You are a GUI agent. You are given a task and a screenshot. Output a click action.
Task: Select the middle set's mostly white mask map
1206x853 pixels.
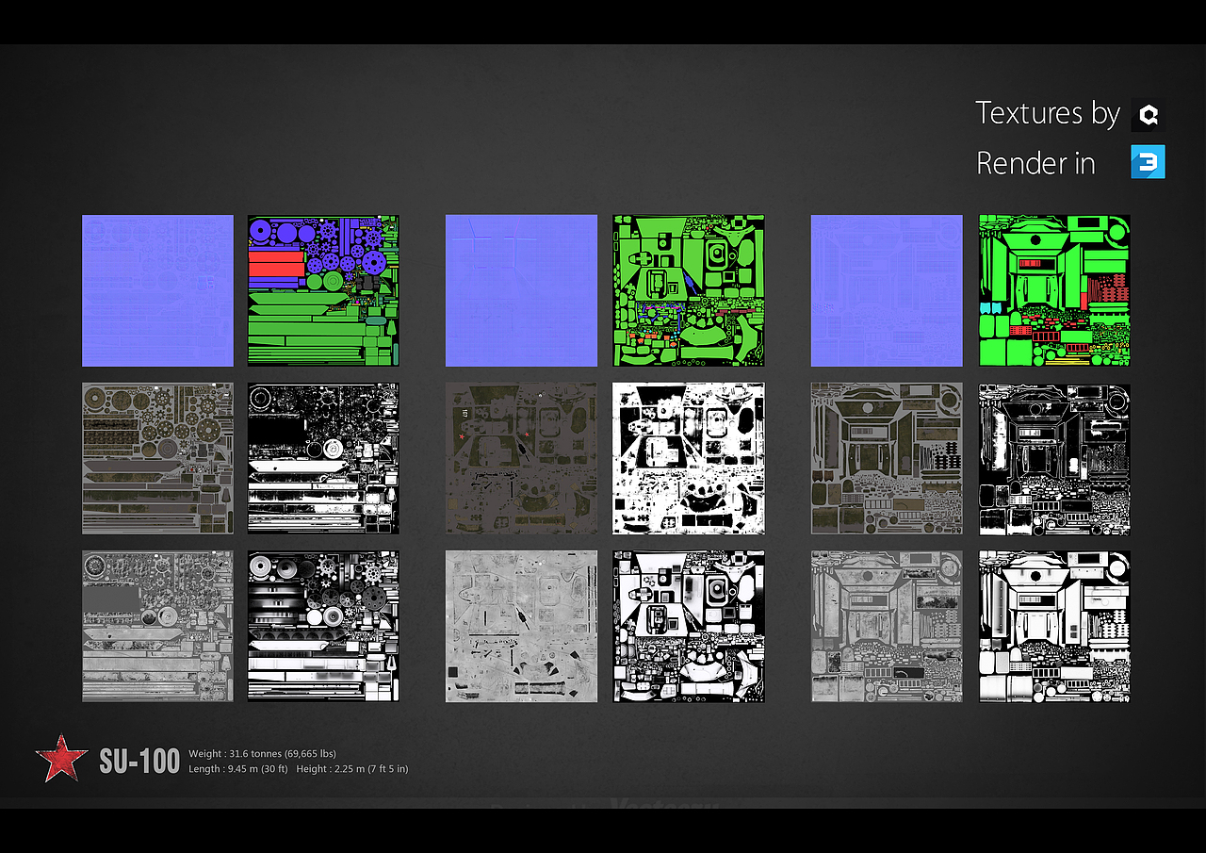pyautogui.click(x=689, y=458)
